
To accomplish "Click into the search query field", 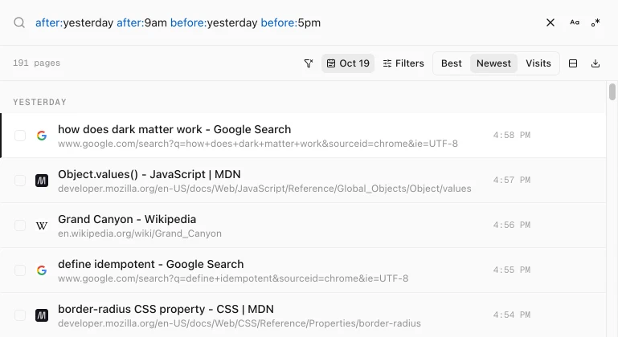I will coord(287,22).
